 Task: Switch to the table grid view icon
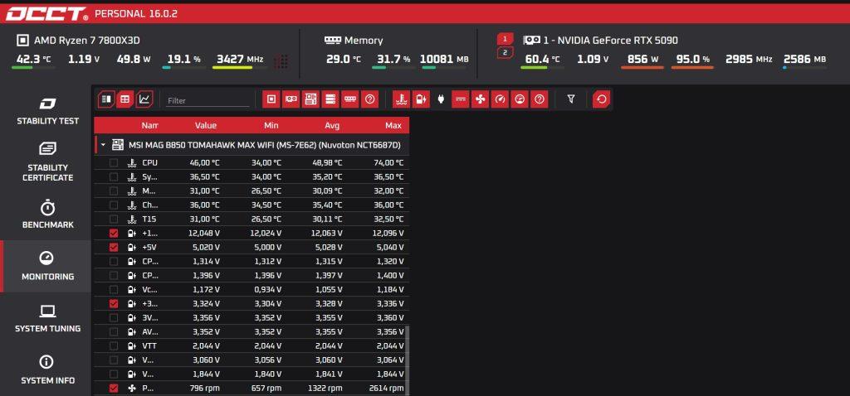(x=125, y=99)
